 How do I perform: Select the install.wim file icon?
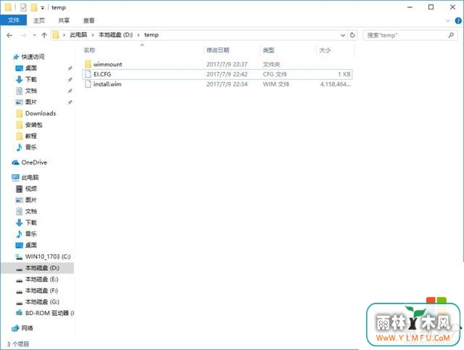pos(88,84)
